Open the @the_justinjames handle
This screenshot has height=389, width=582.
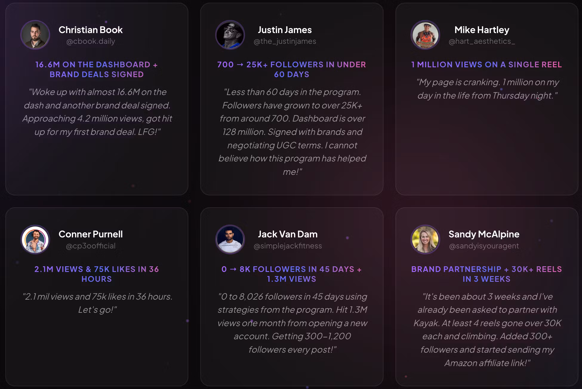[285, 41]
